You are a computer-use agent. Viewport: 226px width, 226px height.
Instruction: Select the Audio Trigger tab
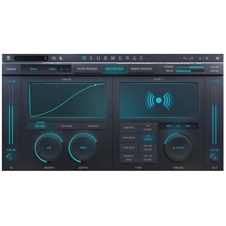tap(141, 69)
